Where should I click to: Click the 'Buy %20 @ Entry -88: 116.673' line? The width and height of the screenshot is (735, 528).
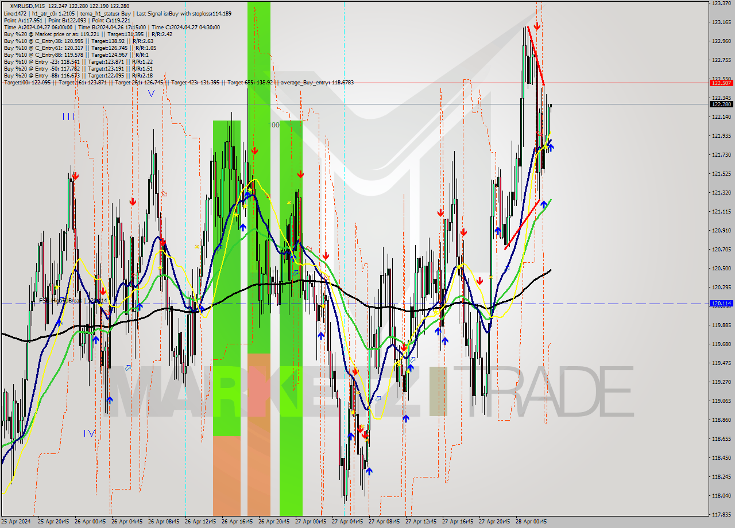[78, 75]
